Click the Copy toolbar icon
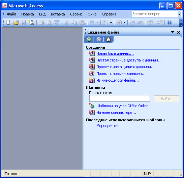 [74, 23]
